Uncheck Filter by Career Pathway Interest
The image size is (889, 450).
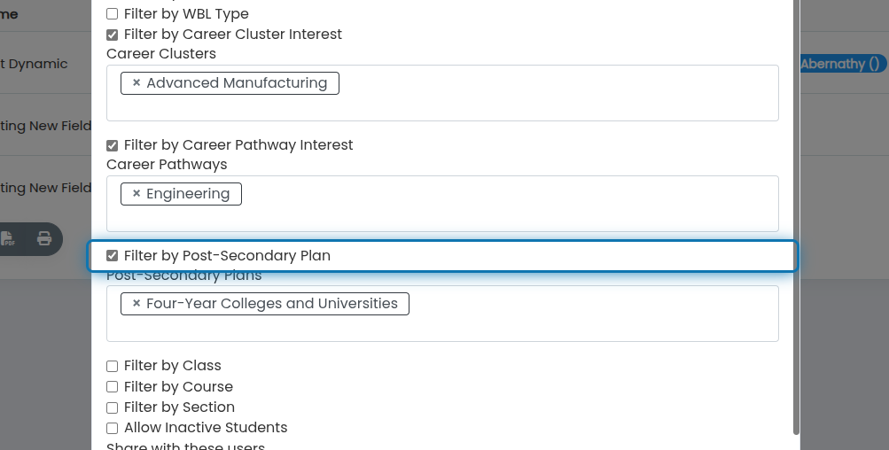[113, 145]
